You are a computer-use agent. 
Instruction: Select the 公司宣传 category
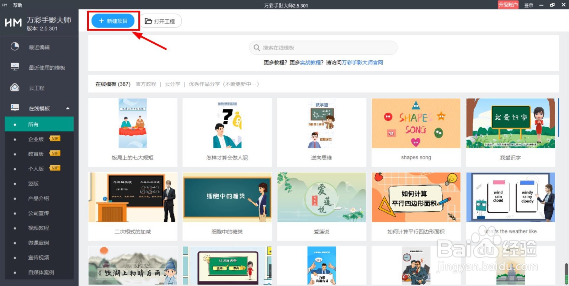[39, 213]
